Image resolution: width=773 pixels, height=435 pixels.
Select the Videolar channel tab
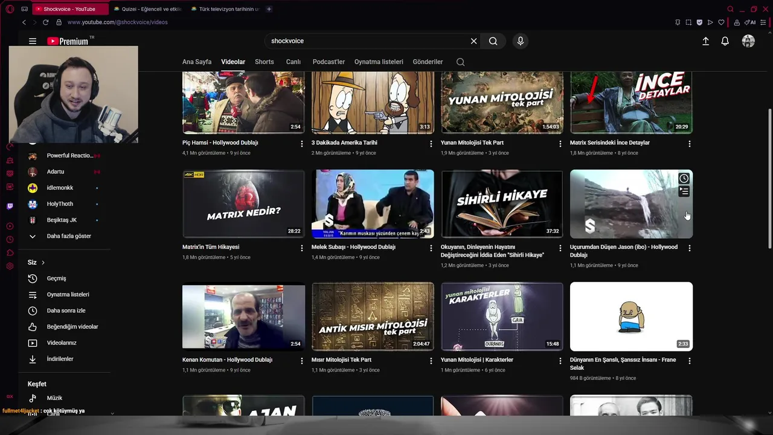click(x=233, y=62)
